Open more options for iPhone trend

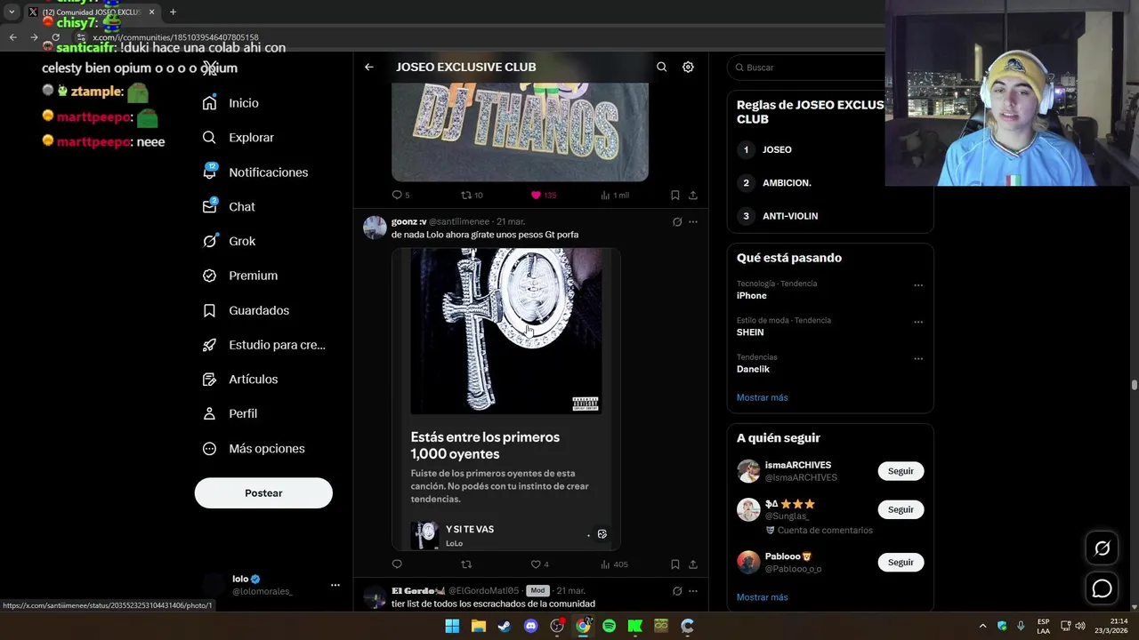pos(918,285)
